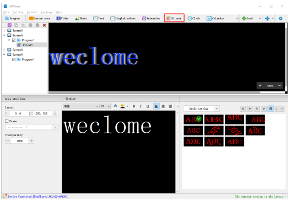This screenshot has height=201, width=290.
Task: Insert a Clock area
Action: (194, 19)
